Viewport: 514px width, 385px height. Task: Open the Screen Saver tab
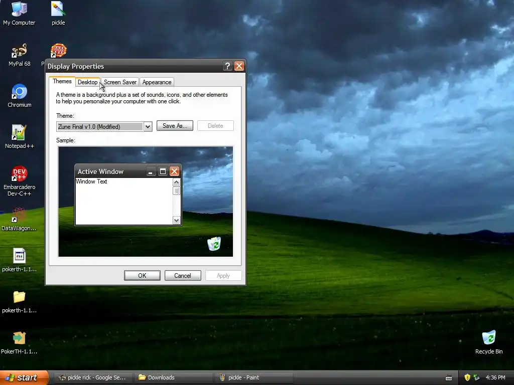coord(120,82)
